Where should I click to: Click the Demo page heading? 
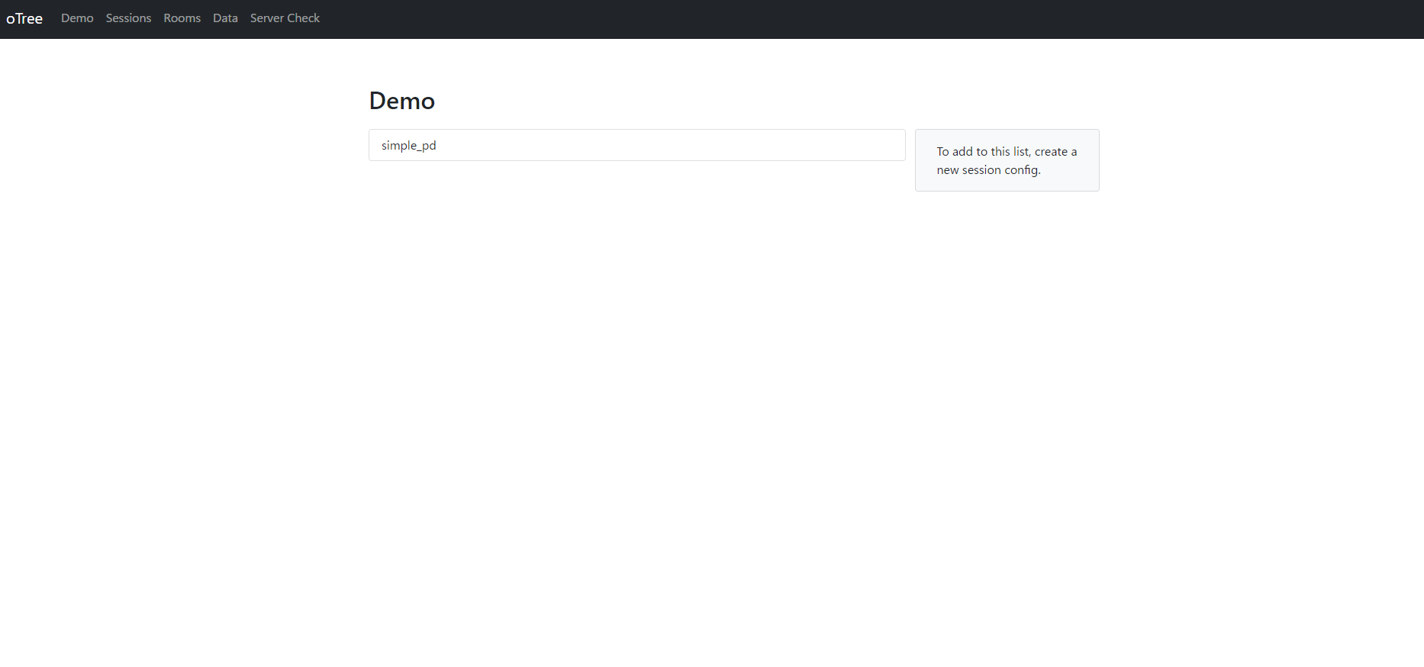point(401,101)
